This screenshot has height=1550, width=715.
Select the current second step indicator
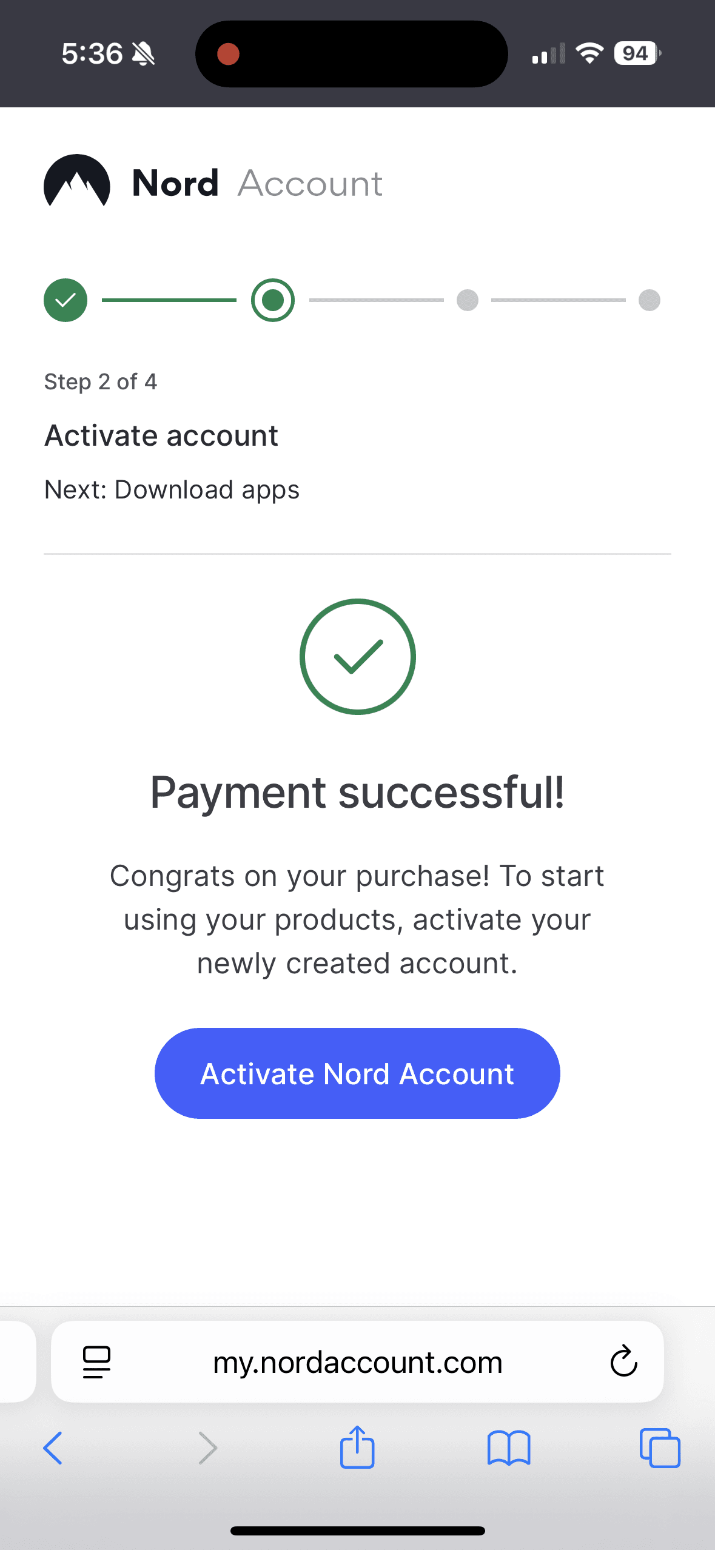tap(273, 300)
